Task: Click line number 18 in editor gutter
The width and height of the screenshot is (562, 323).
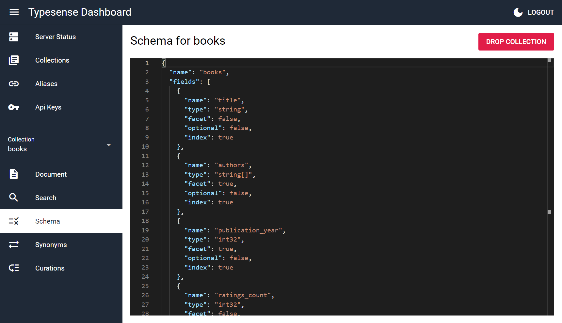Action: 145,221
